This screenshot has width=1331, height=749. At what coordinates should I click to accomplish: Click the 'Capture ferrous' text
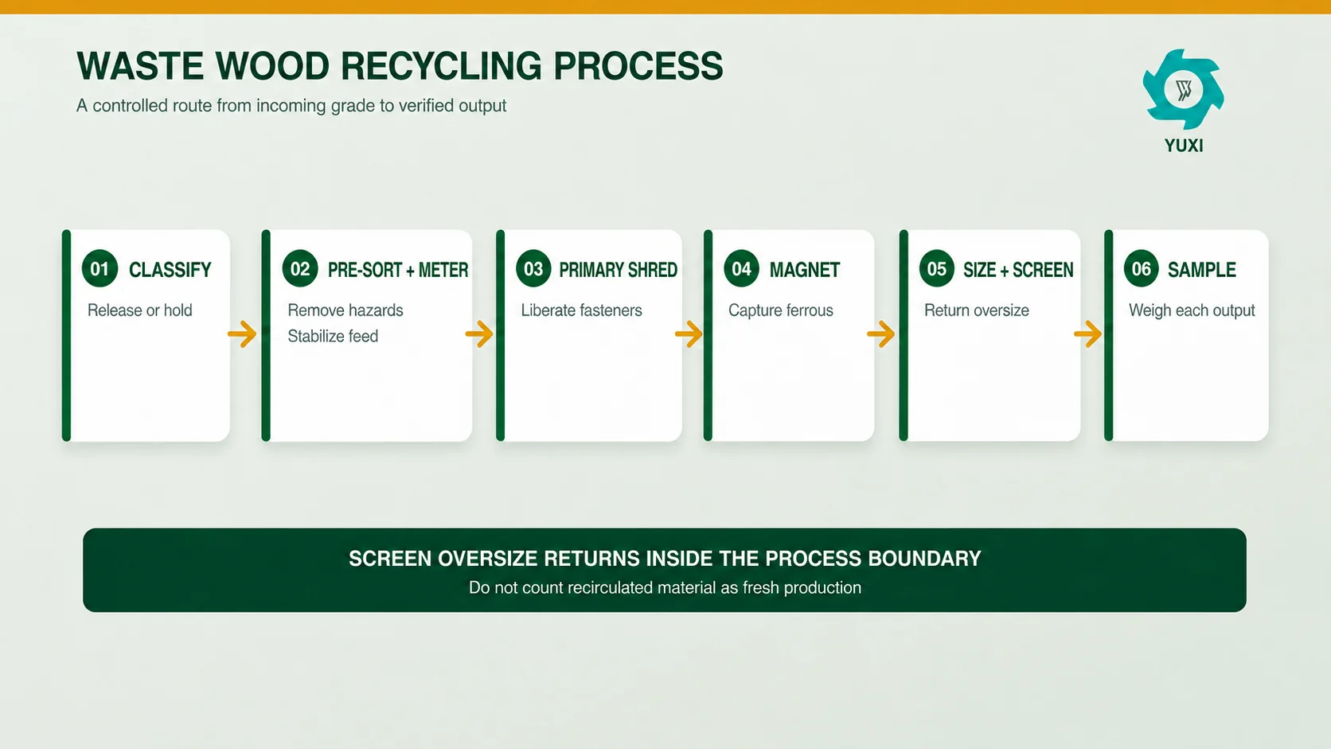781,310
